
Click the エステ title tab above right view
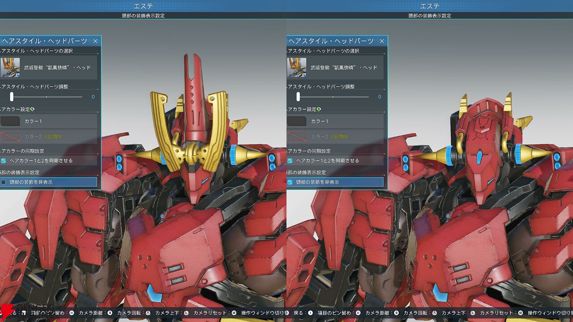point(430,6)
